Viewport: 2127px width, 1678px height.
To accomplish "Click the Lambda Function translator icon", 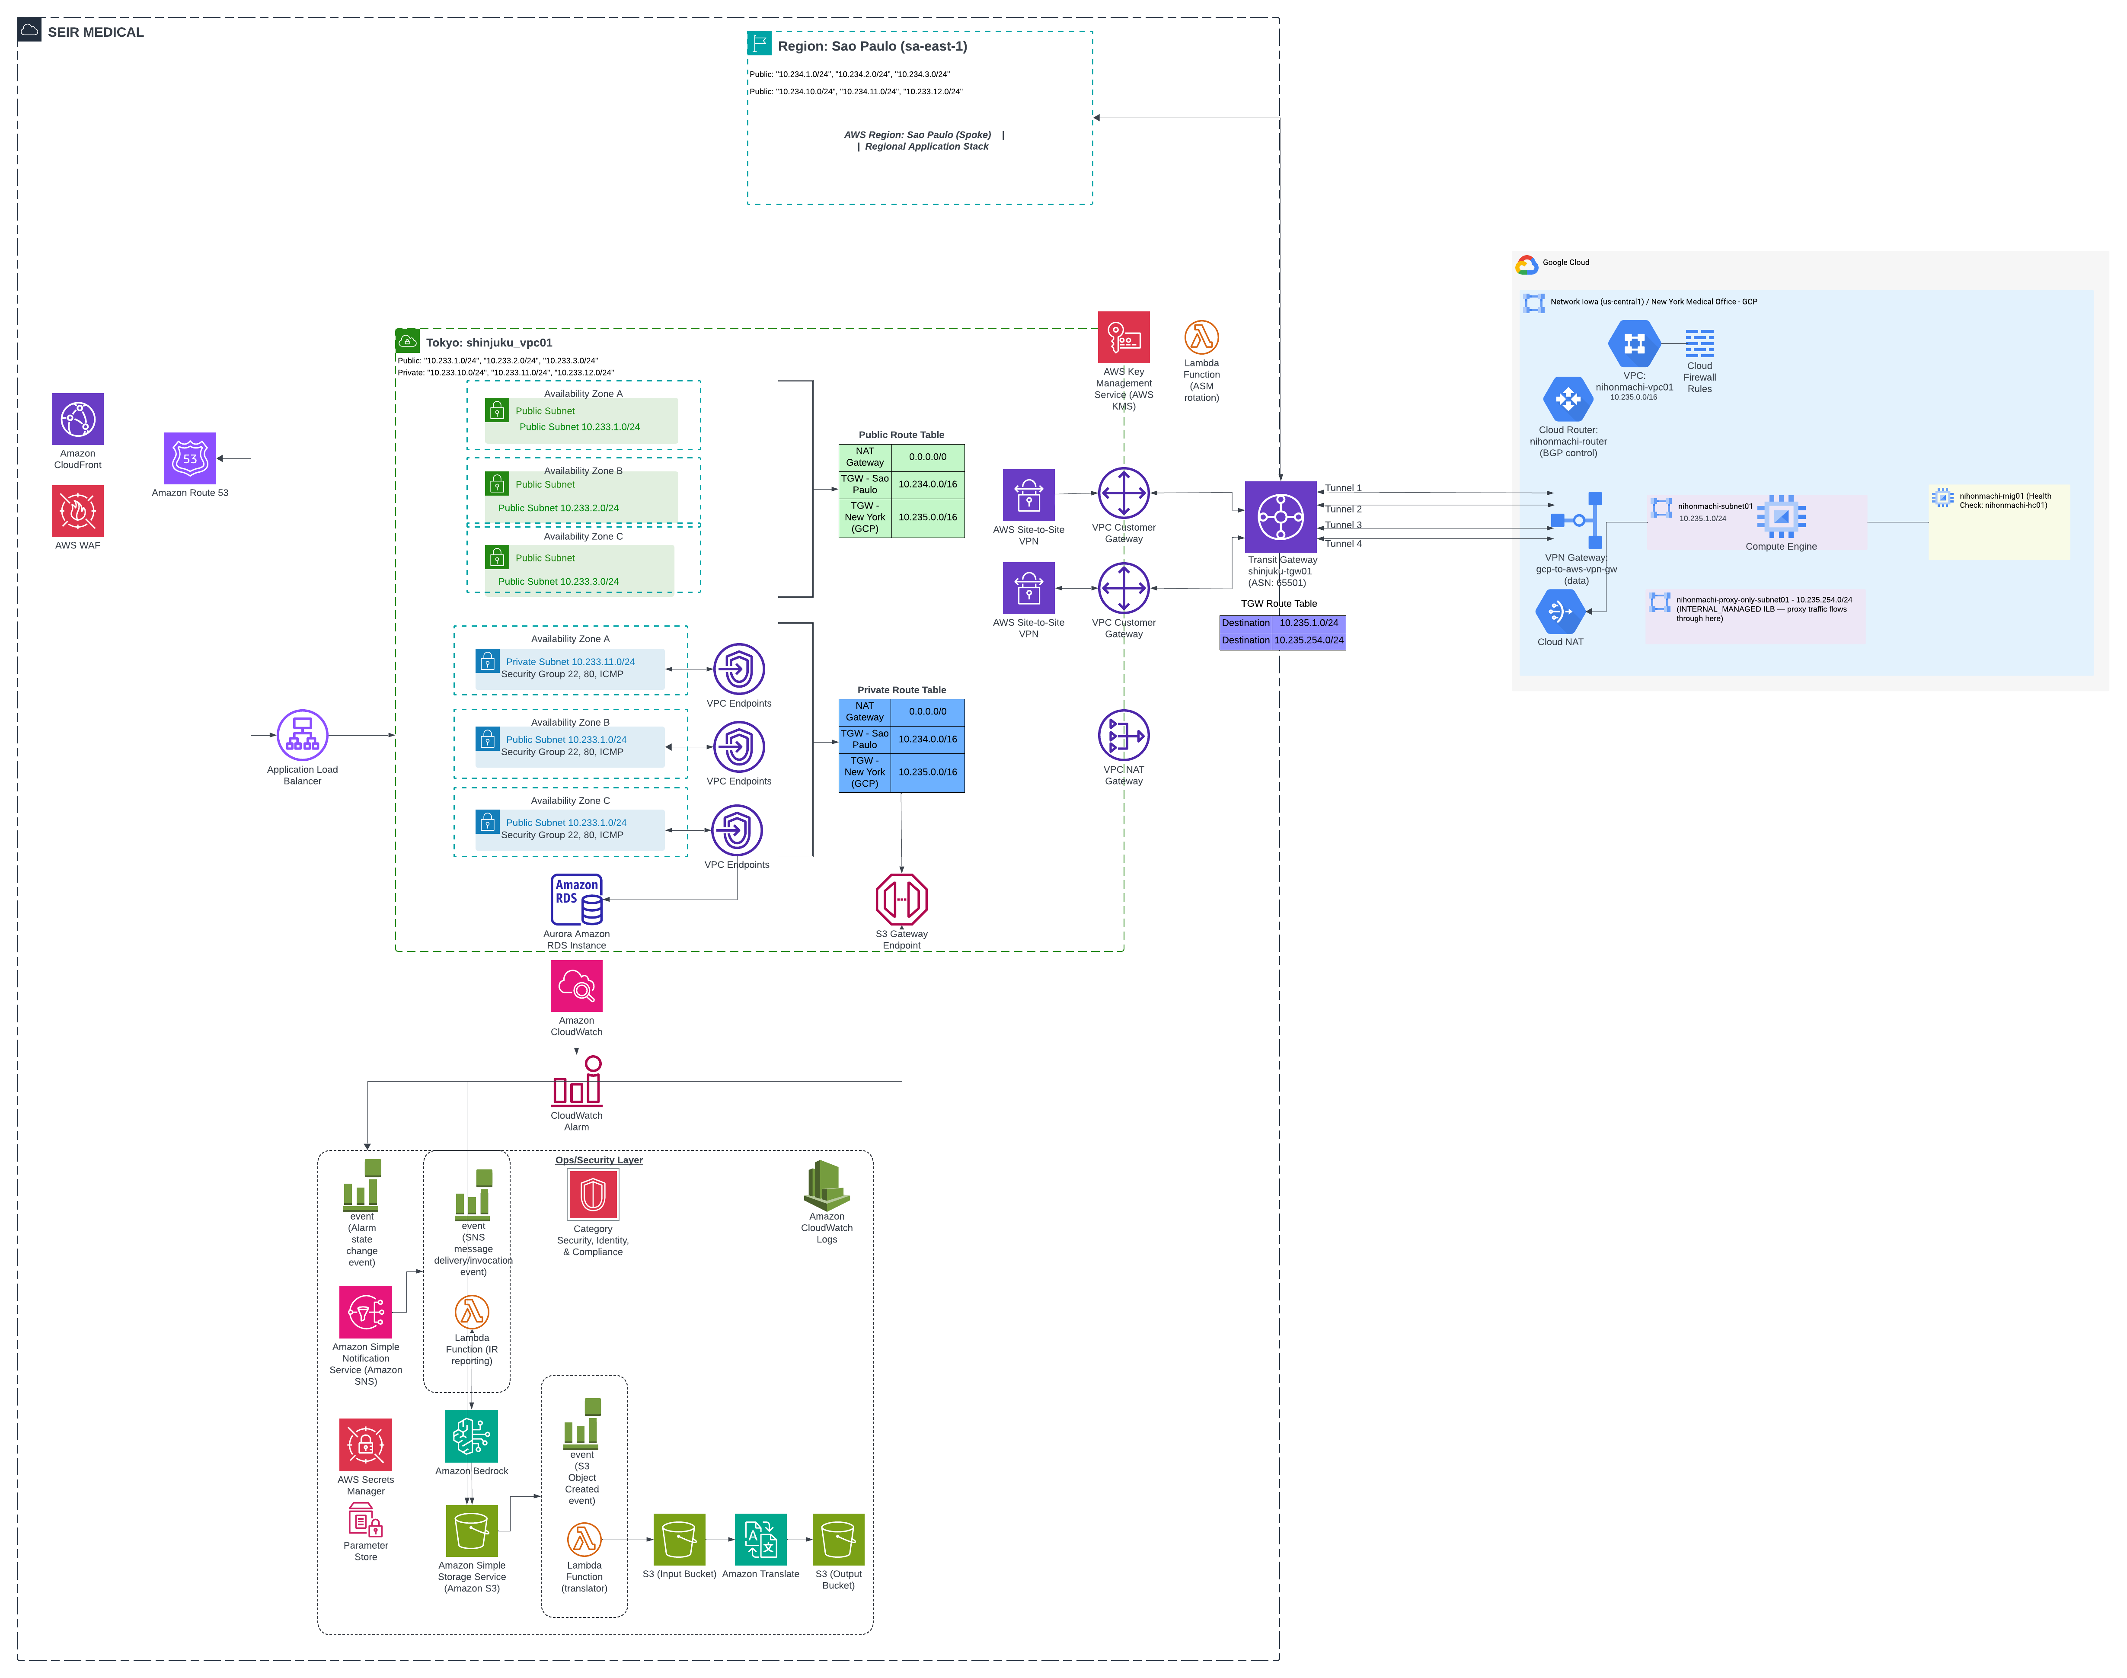I will (584, 1540).
